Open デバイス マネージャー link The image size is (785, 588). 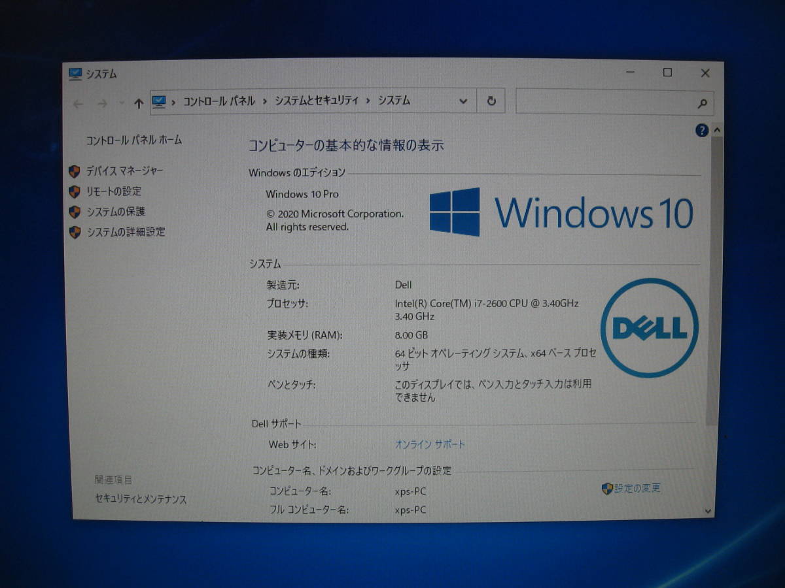pyautogui.click(x=125, y=171)
